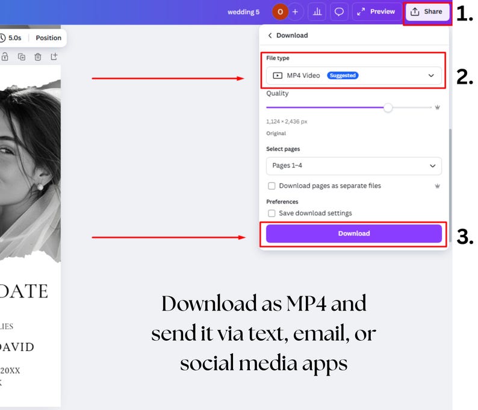This screenshot has width=478, height=410.
Task: Open the analytics bar chart icon
Action: 317,11
